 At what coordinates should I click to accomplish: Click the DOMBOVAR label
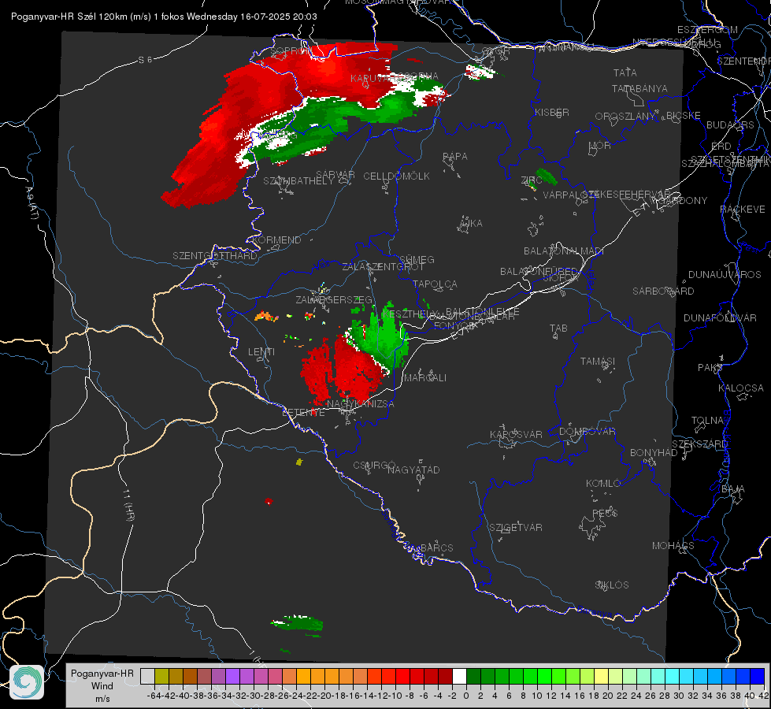tap(587, 431)
